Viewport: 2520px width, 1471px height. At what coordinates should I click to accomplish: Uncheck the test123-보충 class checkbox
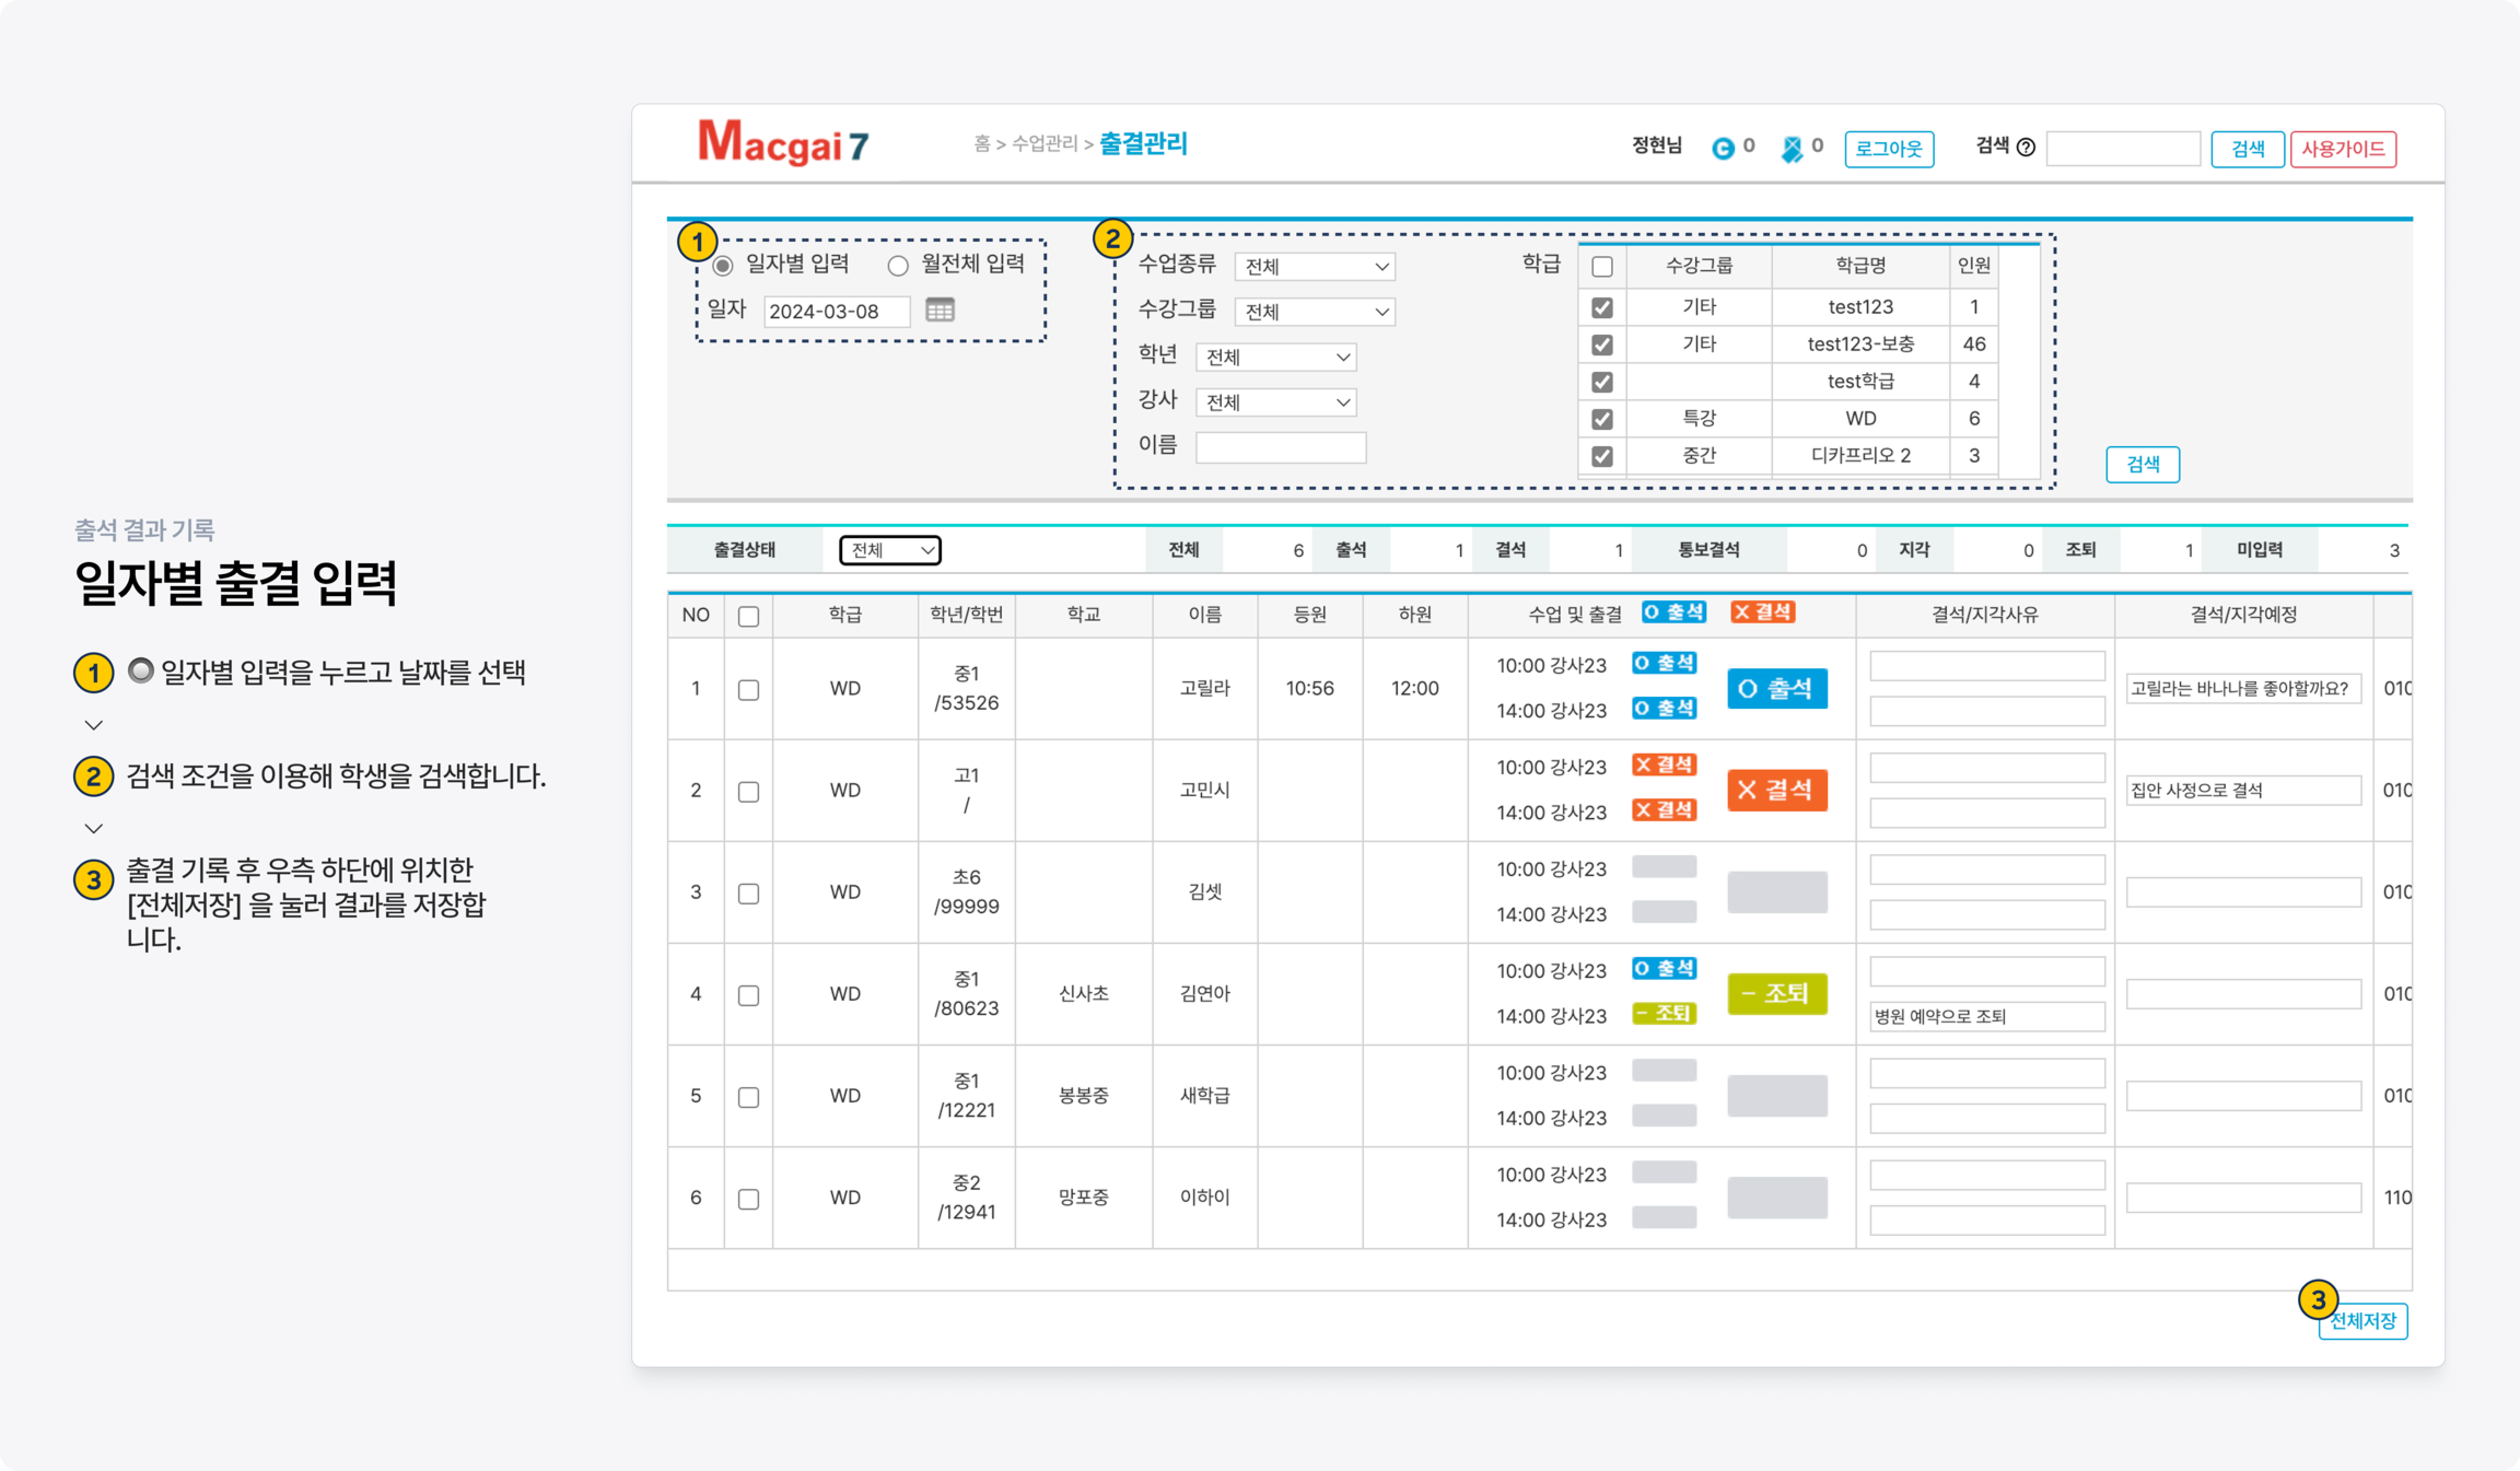coord(1602,344)
